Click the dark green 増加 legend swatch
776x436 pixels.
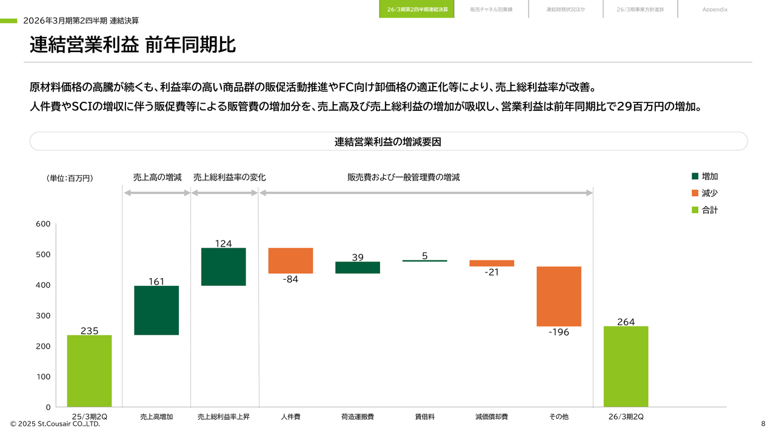695,176
